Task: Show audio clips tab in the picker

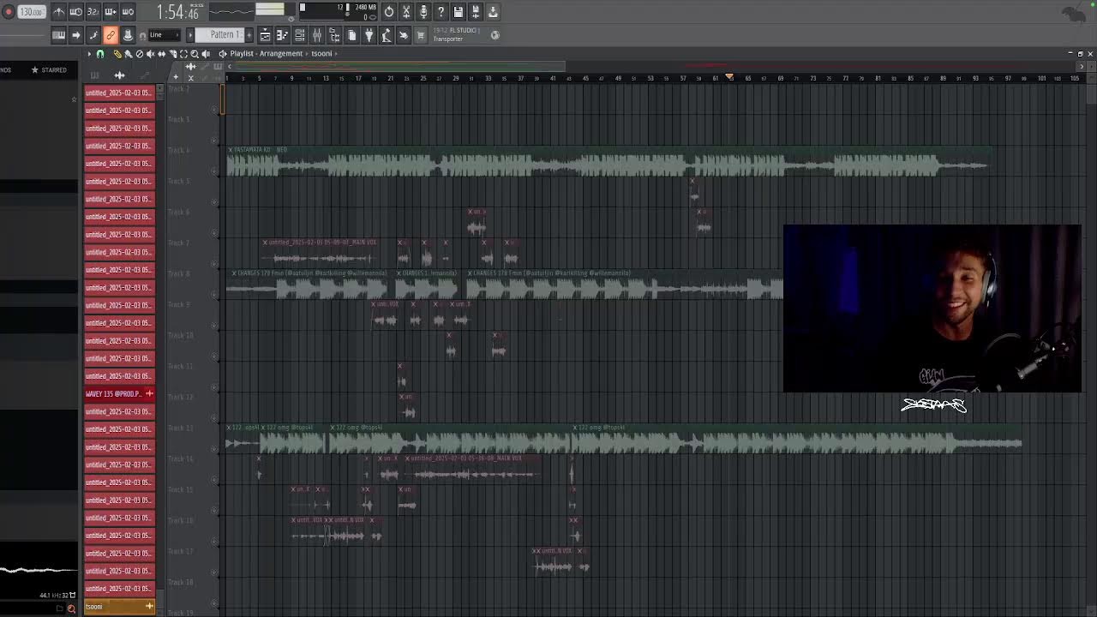Action: point(119,75)
